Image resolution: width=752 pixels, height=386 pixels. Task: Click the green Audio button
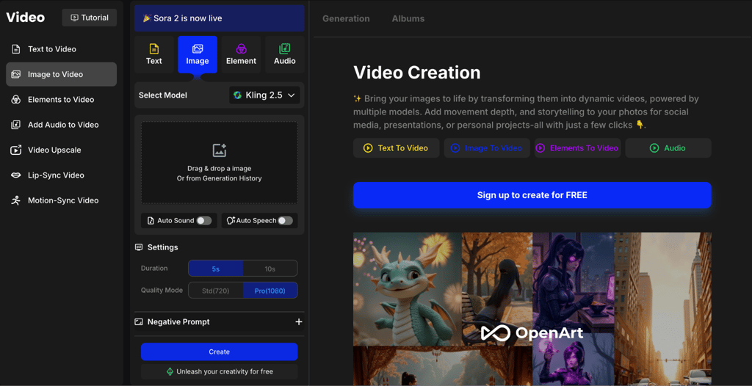pos(668,148)
